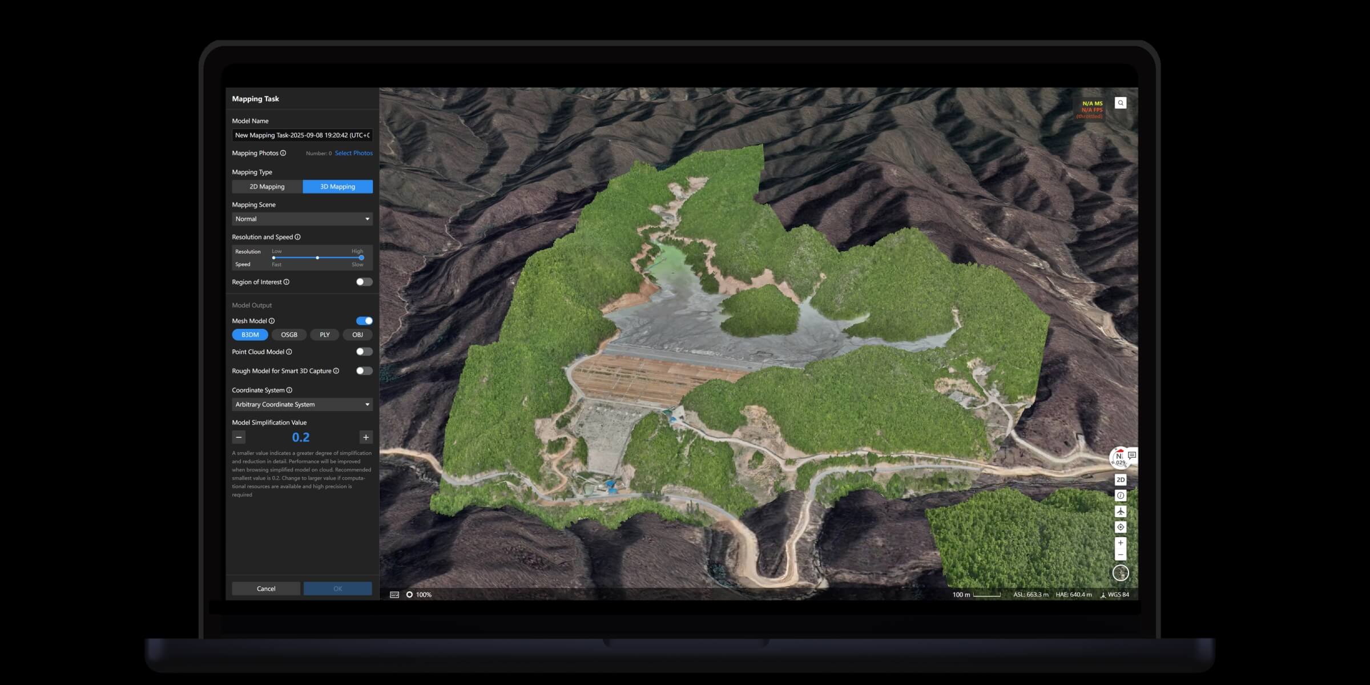Turn off the Mesh Model toggle
The height and width of the screenshot is (685, 1370).
[x=364, y=321]
